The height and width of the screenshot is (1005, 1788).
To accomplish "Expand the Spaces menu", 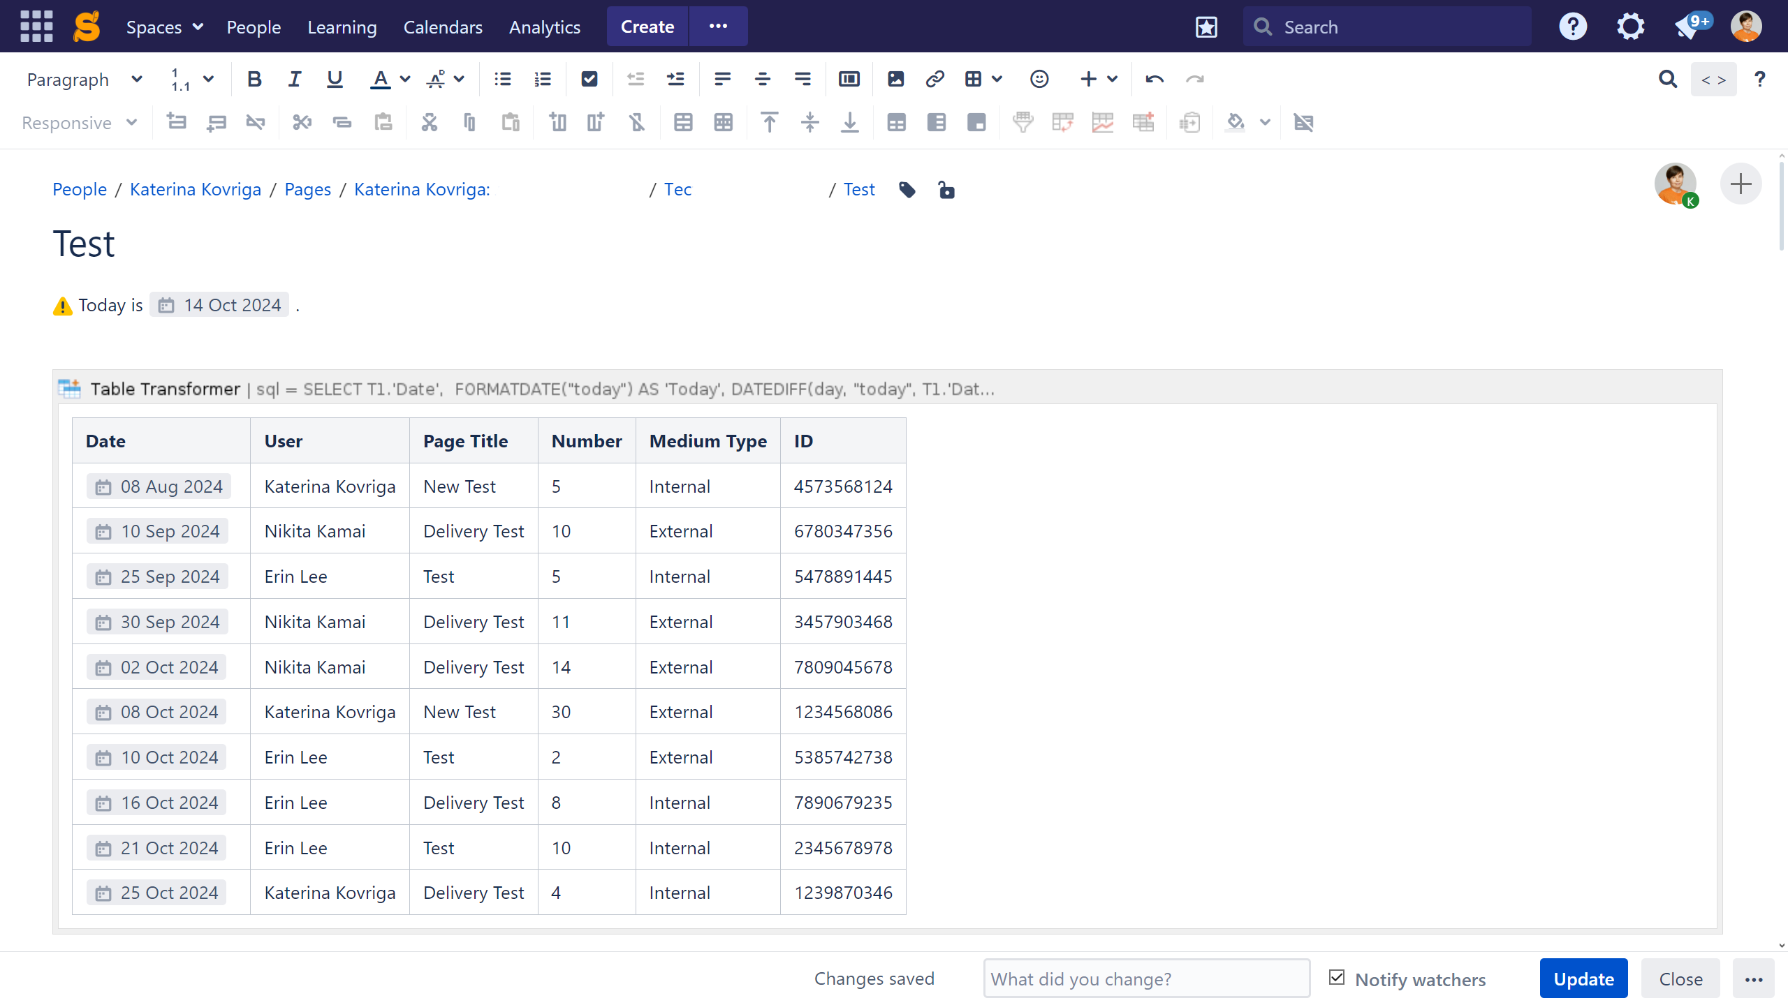I will [x=164, y=27].
